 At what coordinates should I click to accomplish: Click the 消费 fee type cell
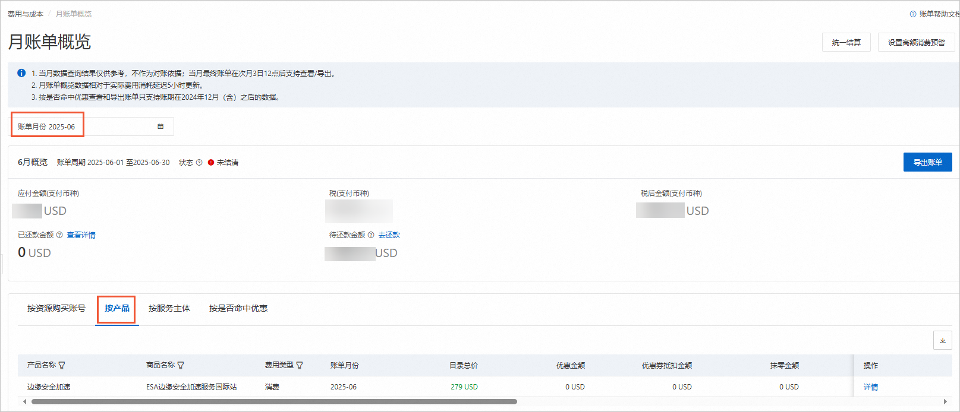pos(272,387)
